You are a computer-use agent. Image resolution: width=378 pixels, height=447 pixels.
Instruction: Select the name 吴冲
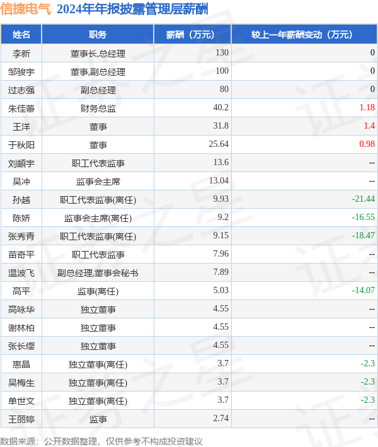pos(21,182)
